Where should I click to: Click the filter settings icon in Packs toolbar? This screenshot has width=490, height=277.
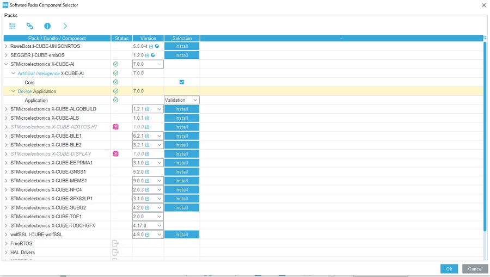[12, 26]
